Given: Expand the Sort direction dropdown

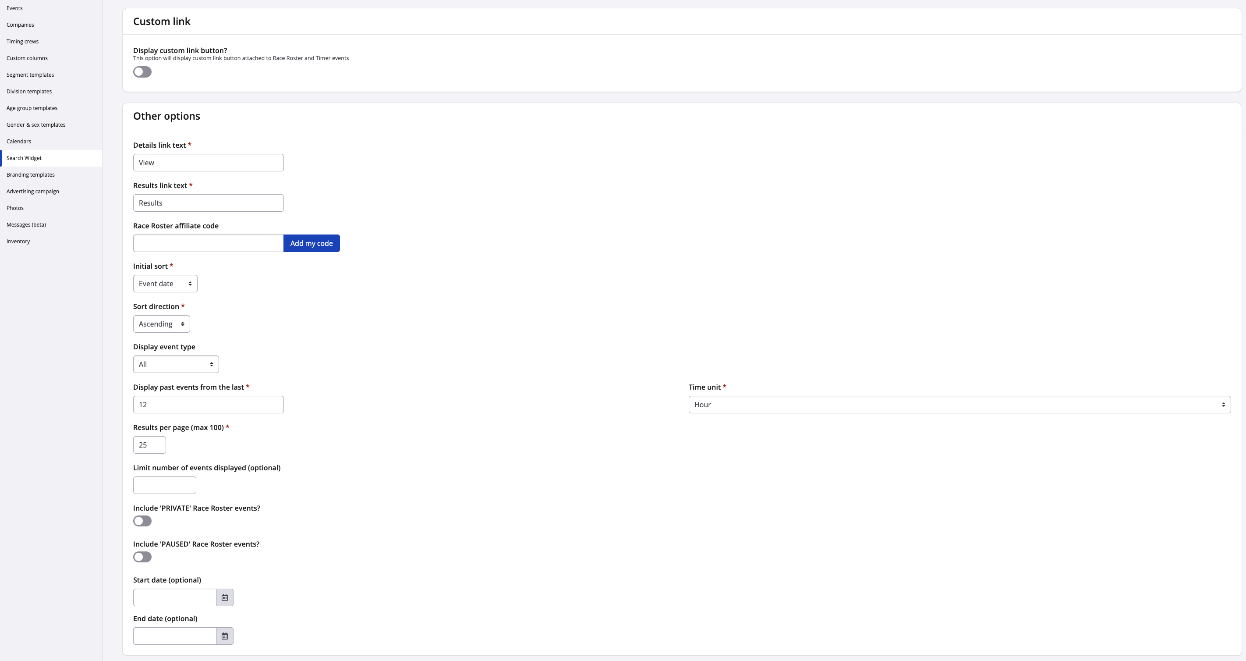Looking at the screenshot, I should pos(161,324).
